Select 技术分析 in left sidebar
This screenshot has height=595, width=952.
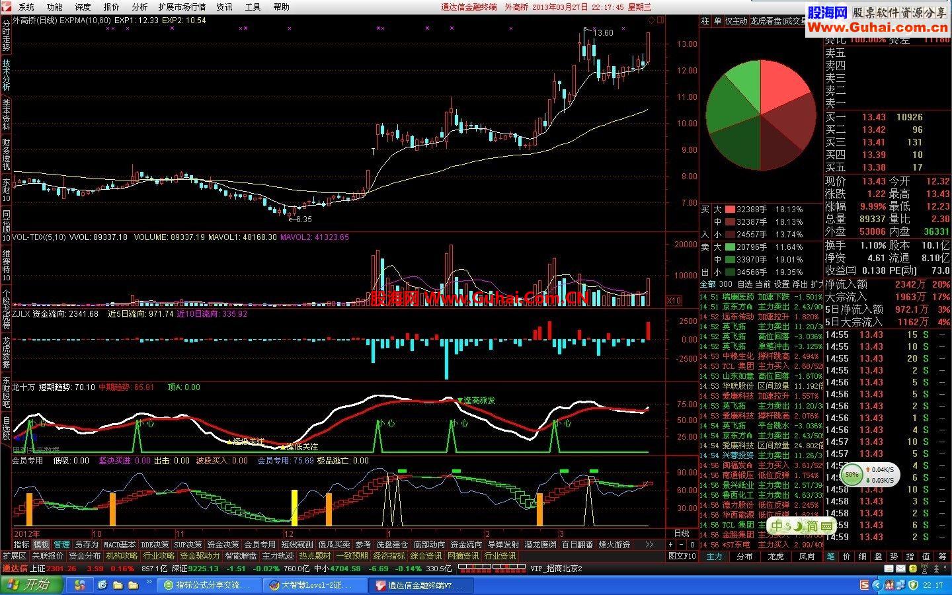point(6,75)
